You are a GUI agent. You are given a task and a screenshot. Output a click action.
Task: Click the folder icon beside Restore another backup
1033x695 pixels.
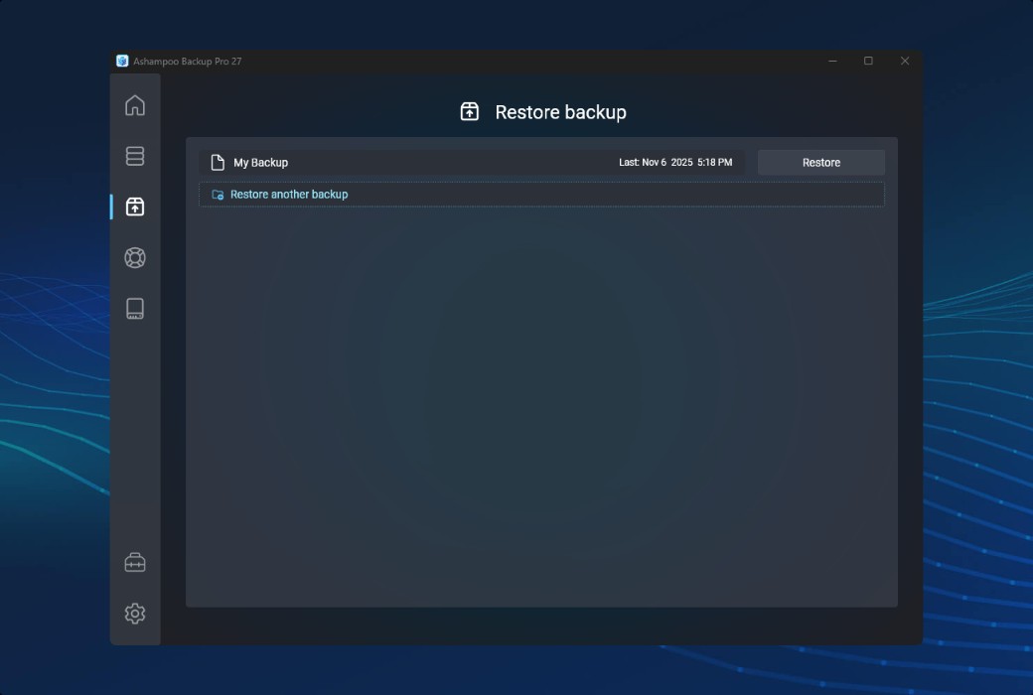coord(217,195)
